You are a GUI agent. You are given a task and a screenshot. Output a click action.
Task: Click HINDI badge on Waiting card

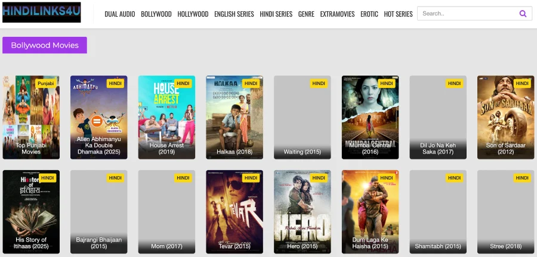tap(319, 84)
